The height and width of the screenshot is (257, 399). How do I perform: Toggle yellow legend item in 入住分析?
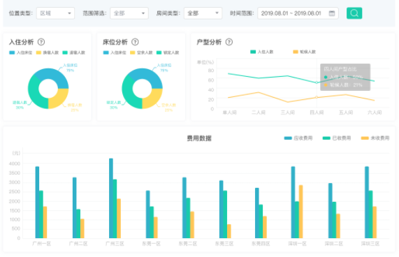(48, 52)
